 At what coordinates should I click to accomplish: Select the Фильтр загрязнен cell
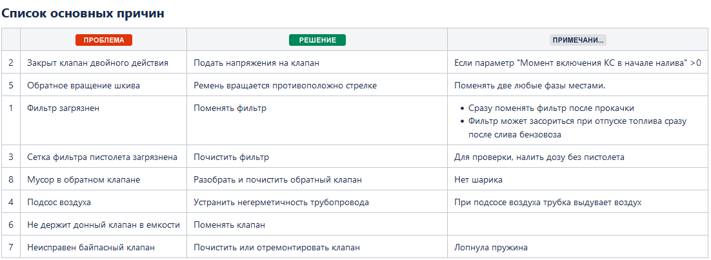tap(104, 121)
